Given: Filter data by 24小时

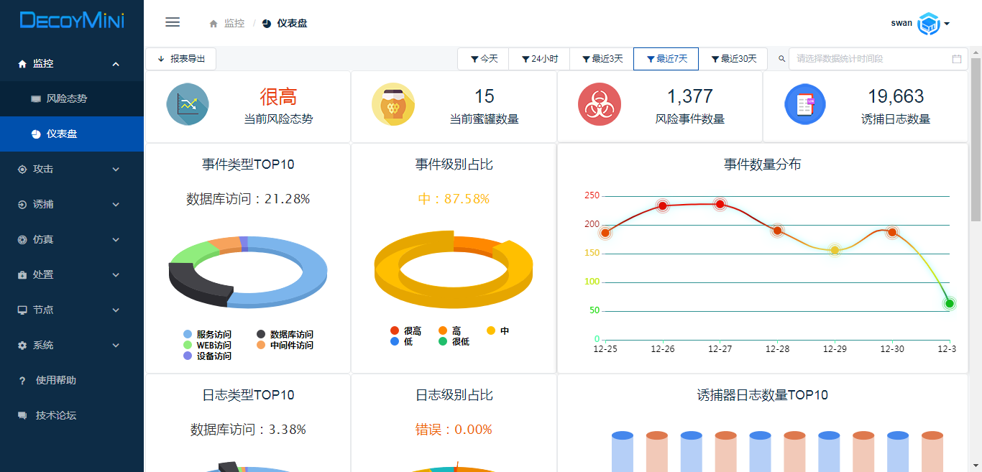Looking at the screenshot, I should pos(539,59).
